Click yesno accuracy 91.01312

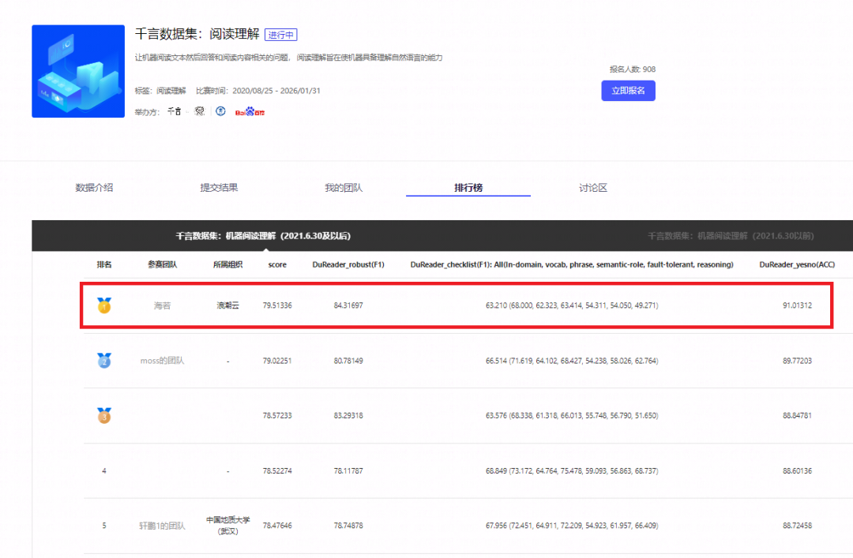797,305
